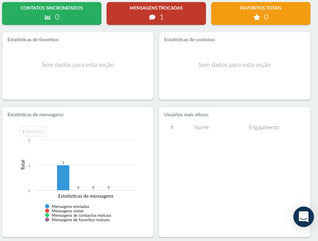Click the Estatísticas de contatos heading
This screenshot has height=241, width=318.
click(x=190, y=40)
